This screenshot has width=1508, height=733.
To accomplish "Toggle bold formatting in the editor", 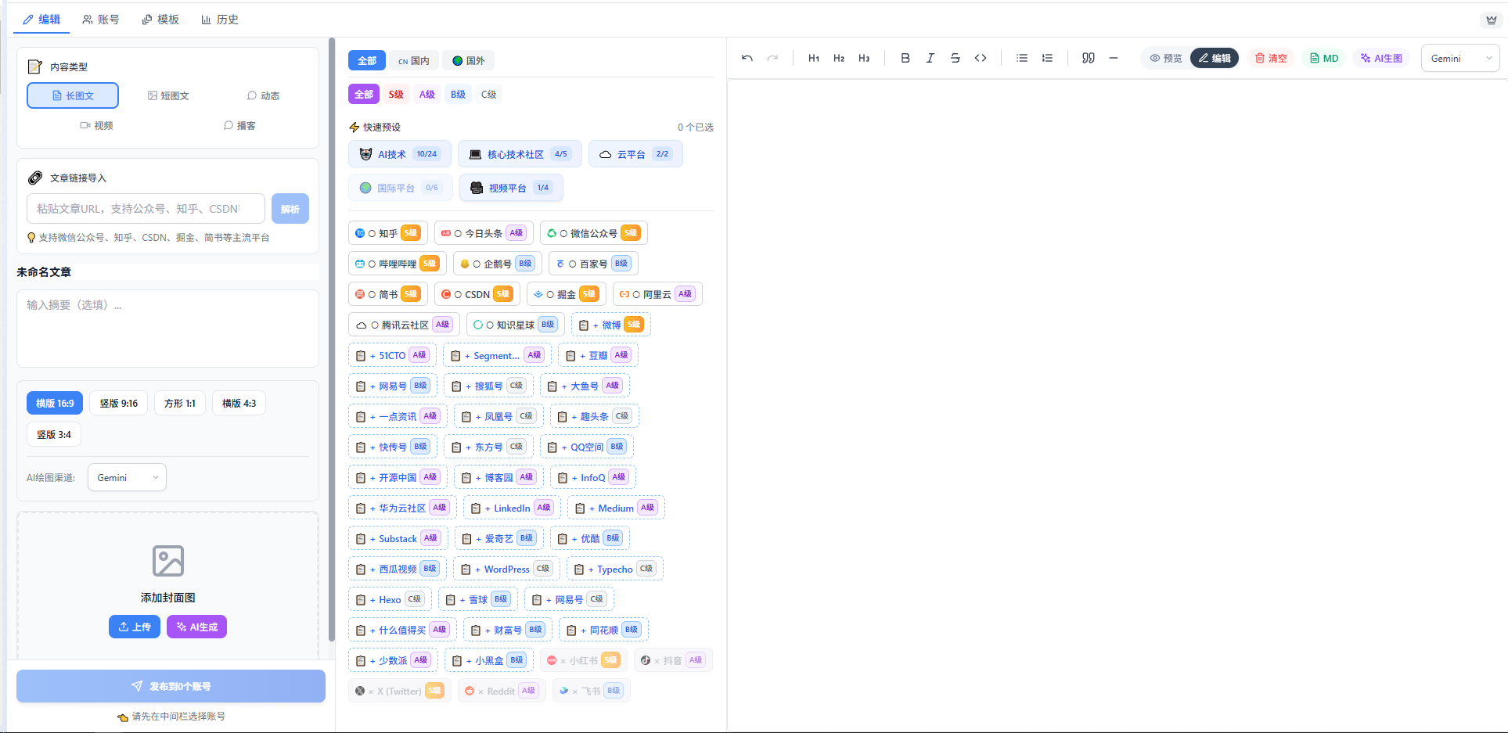I will pyautogui.click(x=905, y=58).
